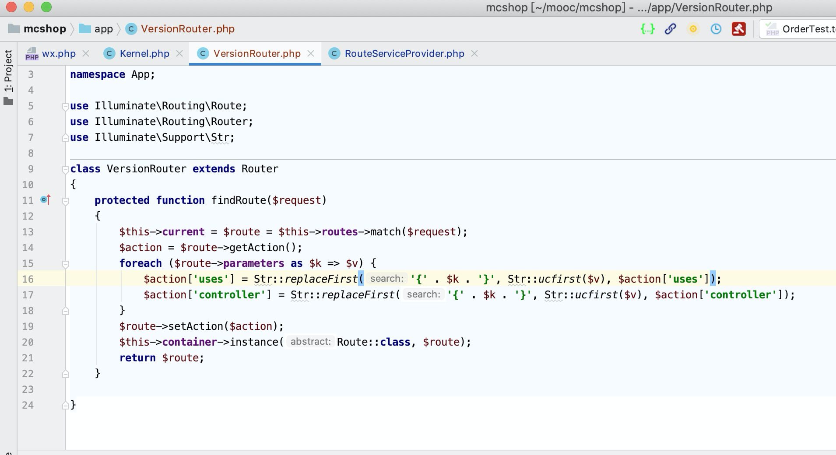
Task: Click fold end marker on line 24
Action: (66, 405)
